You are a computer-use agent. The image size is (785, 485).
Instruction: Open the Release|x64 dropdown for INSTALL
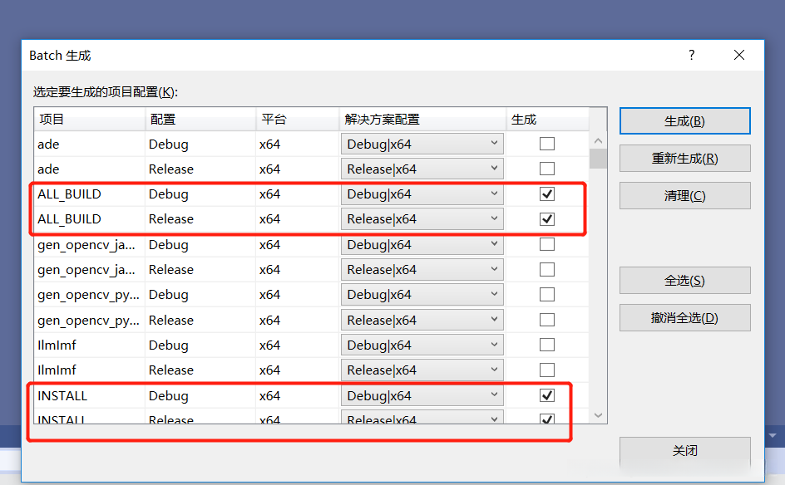tap(496, 420)
